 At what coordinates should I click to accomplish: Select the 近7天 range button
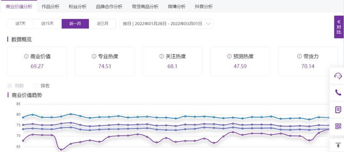tap(20, 24)
